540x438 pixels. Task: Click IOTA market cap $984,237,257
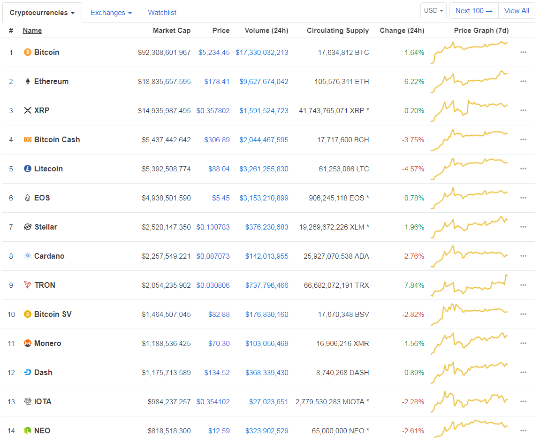[169, 402]
